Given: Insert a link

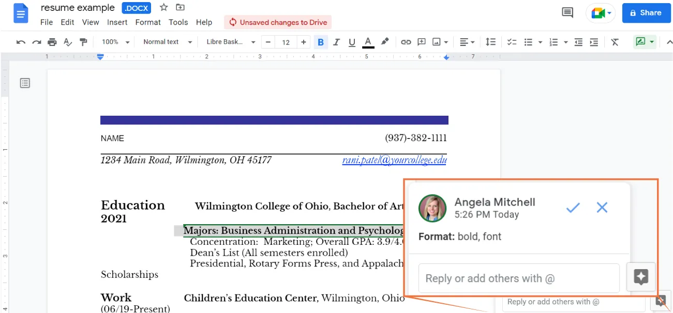Looking at the screenshot, I should pyautogui.click(x=406, y=42).
